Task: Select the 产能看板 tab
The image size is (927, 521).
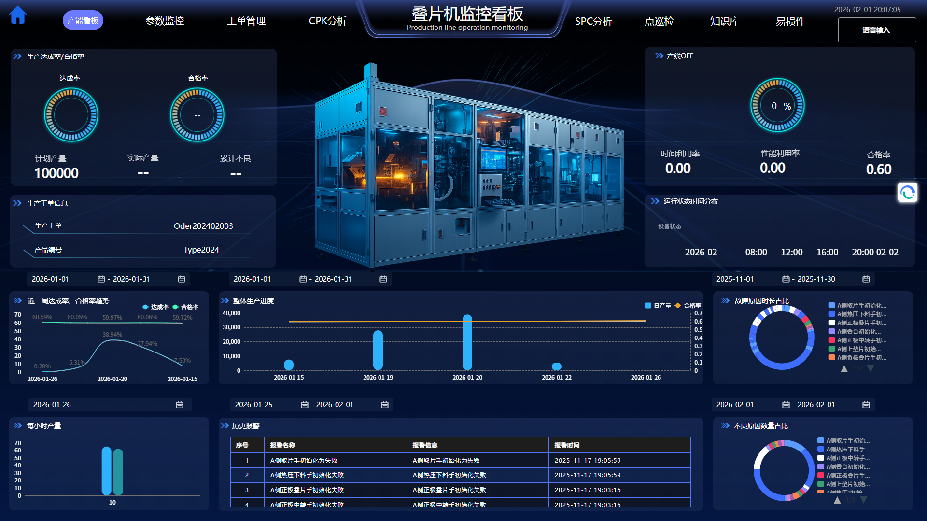Action: pyautogui.click(x=83, y=21)
